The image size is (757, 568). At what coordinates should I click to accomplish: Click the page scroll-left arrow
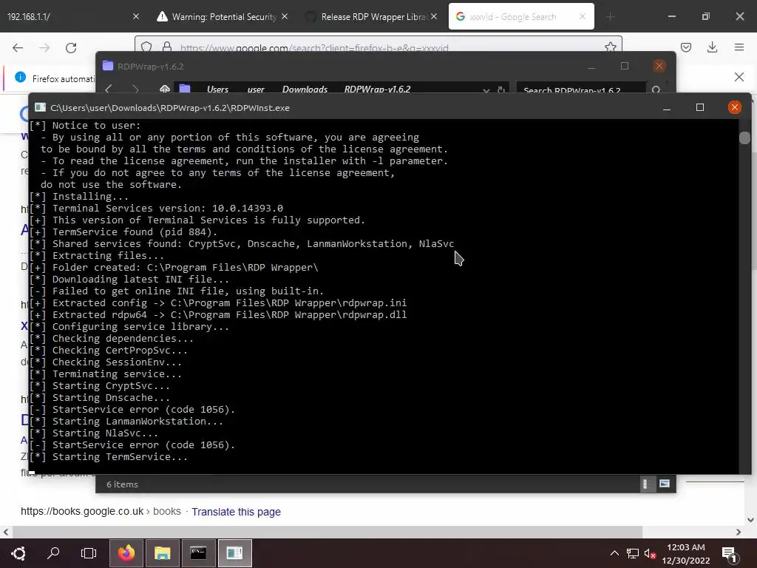point(6,532)
